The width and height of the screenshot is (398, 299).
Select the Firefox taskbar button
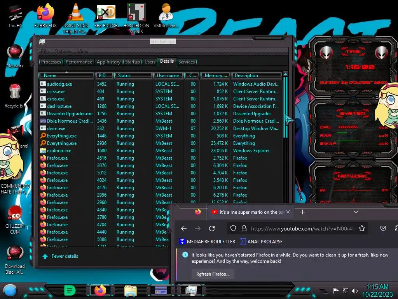click(100, 290)
